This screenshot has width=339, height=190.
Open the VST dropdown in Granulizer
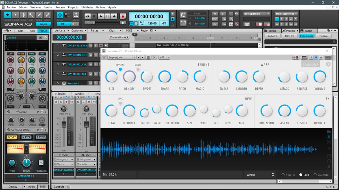164,57
